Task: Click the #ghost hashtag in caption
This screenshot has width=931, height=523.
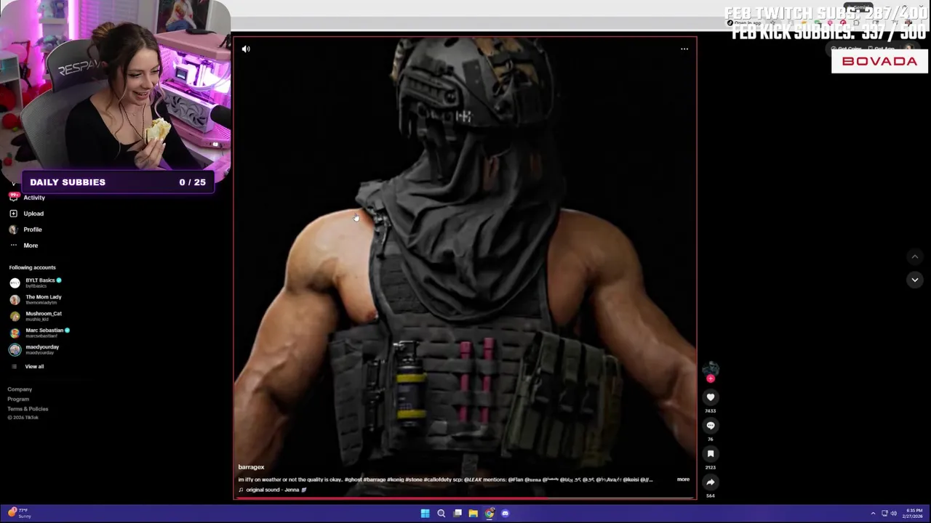Action: point(353,479)
